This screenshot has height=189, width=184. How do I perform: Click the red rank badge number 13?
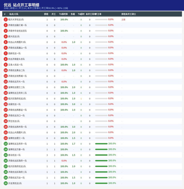[x=6, y=87]
